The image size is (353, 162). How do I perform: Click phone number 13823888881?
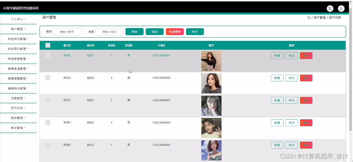coord(161,55)
